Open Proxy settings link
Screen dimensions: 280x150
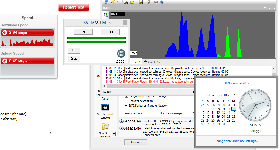134,113
